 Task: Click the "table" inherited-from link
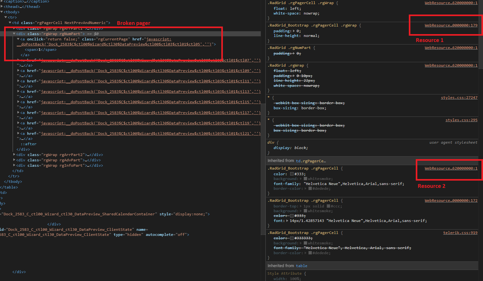(301, 266)
